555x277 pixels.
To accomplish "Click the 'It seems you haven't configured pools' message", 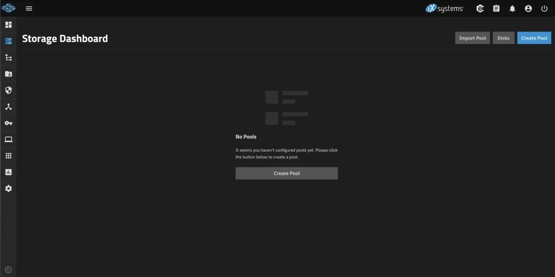I will tap(286, 154).
